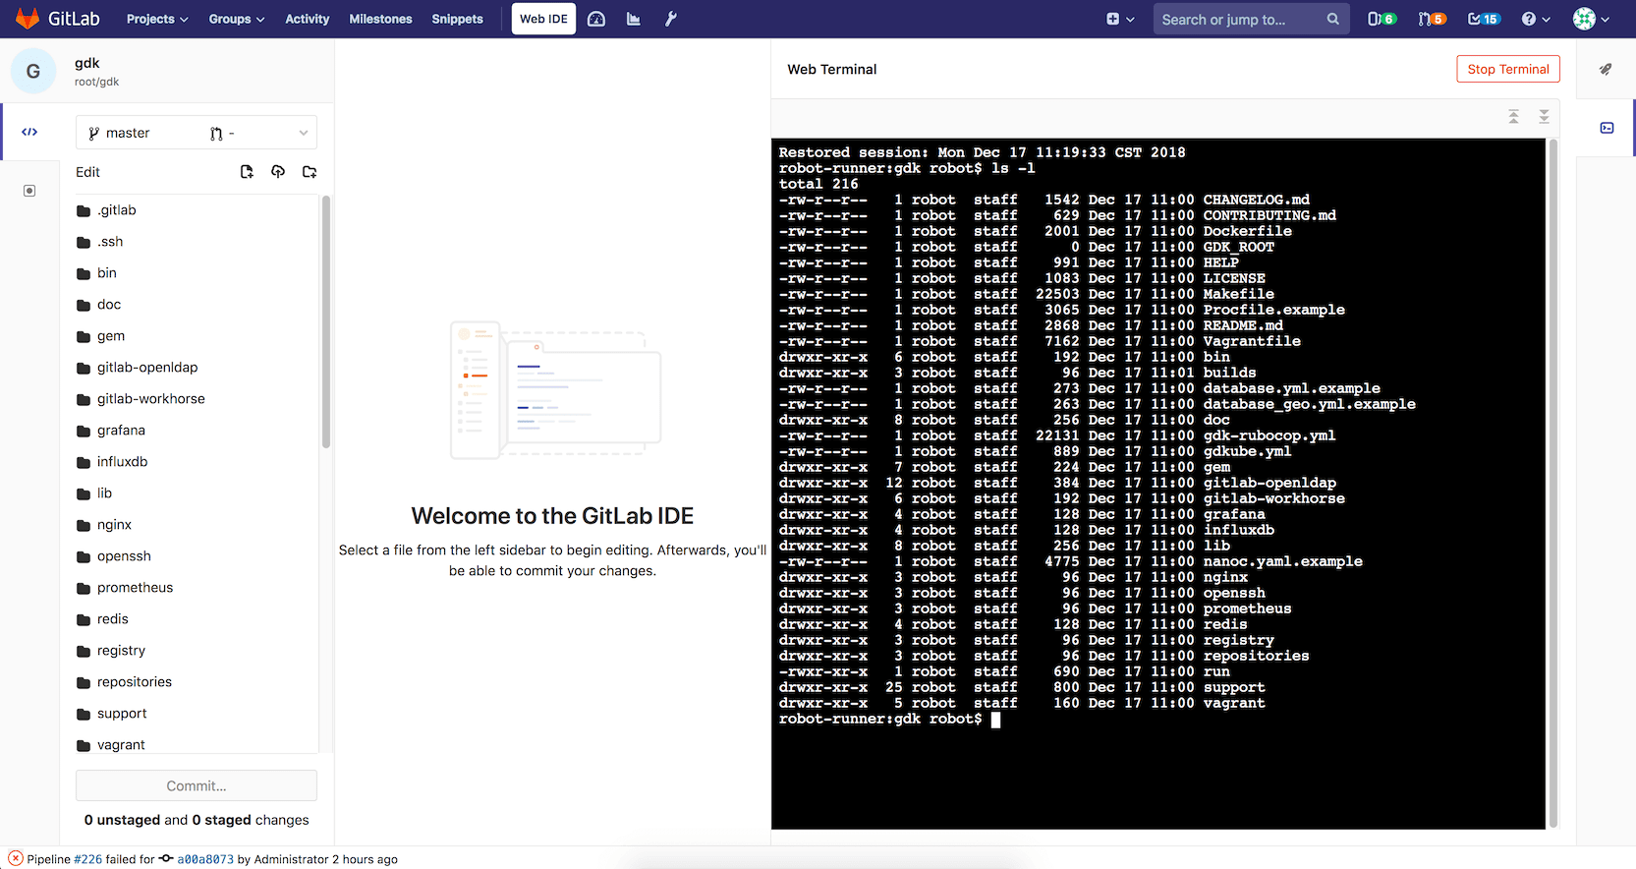This screenshot has width=1636, height=869.
Task: Open pipeline #226 link
Action: coord(88,859)
